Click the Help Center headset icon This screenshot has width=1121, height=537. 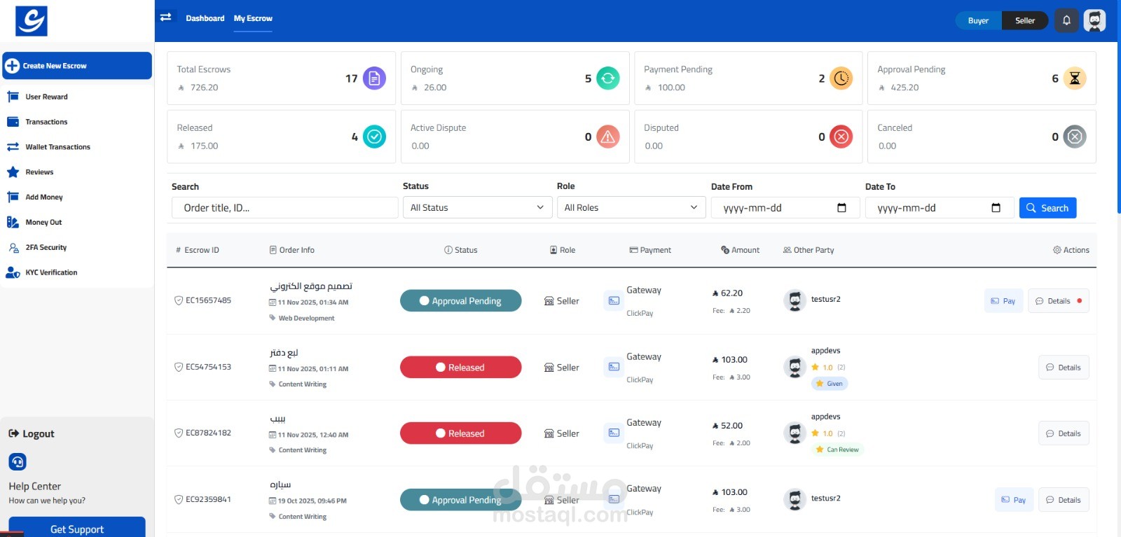coord(18,462)
